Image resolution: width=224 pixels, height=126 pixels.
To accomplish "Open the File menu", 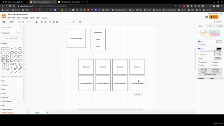I will [9, 18].
